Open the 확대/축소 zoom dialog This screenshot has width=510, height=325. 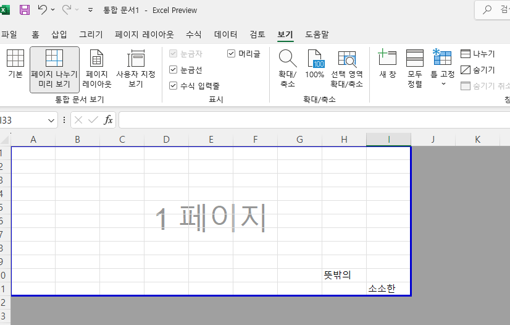pyautogui.click(x=288, y=69)
